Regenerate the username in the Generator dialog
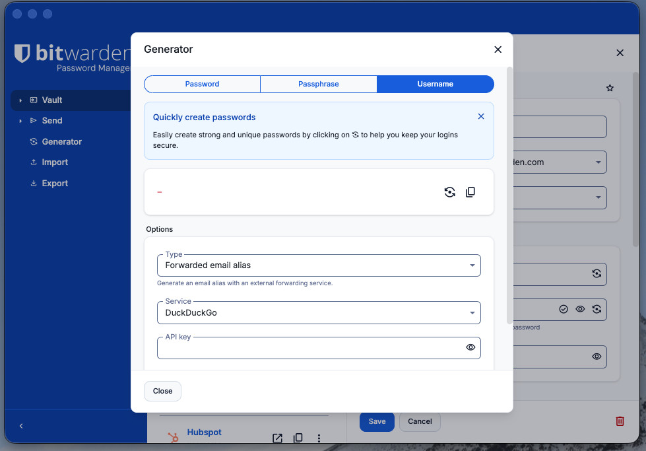Screen dimensions: 646x451 tap(449, 192)
